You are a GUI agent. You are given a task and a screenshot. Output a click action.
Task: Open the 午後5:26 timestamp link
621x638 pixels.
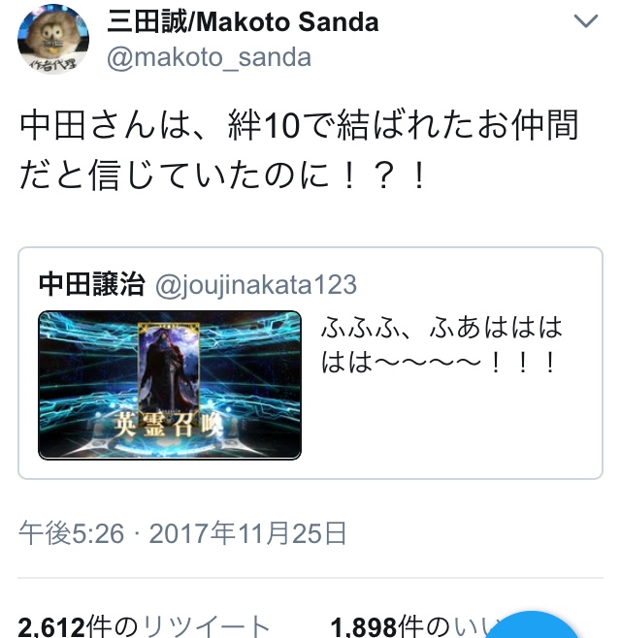tap(71, 533)
